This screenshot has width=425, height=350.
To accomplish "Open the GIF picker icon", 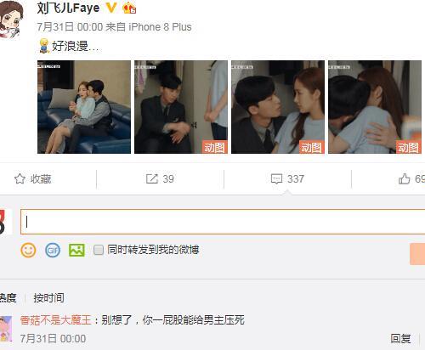I will tap(53, 251).
